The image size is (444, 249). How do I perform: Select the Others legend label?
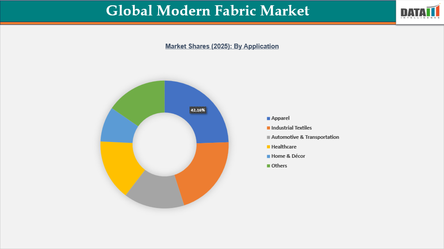[x=279, y=165]
